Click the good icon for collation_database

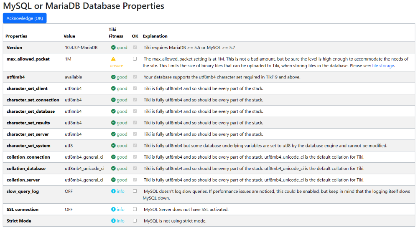pos(113,169)
